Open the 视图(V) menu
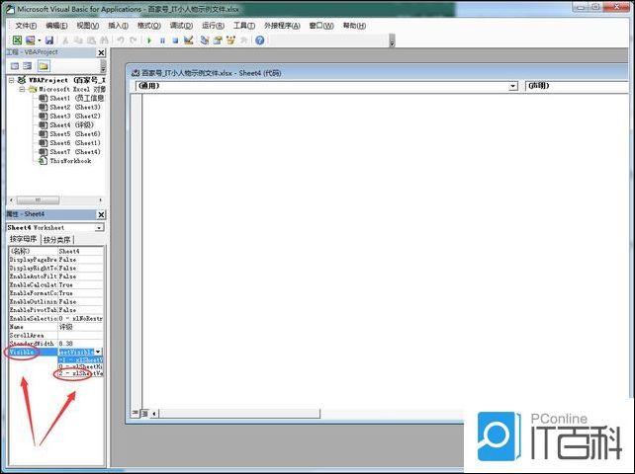Screen dimensions: 635x474 [88, 26]
